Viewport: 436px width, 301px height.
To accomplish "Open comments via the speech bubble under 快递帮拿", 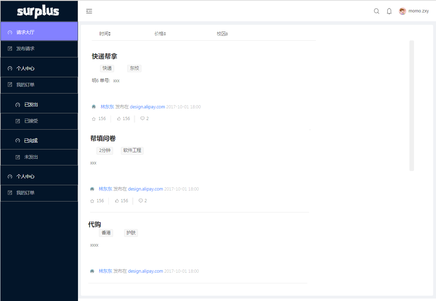I will pyautogui.click(x=142, y=118).
